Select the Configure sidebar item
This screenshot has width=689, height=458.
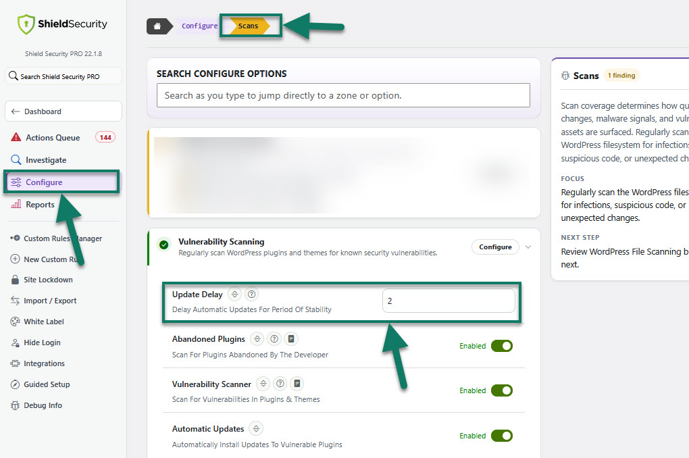[62, 182]
